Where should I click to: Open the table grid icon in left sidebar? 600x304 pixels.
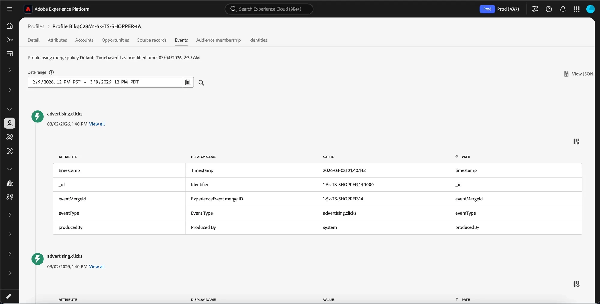[x=10, y=54]
